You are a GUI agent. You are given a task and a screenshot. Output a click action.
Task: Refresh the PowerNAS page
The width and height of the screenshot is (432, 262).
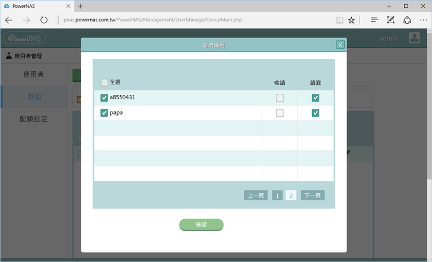point(44,20)
